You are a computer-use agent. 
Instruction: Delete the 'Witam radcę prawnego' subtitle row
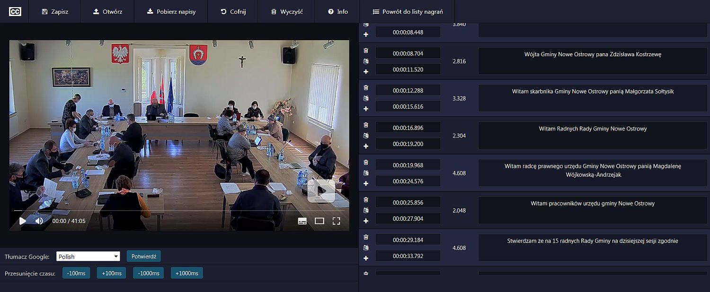click(365, 162)
